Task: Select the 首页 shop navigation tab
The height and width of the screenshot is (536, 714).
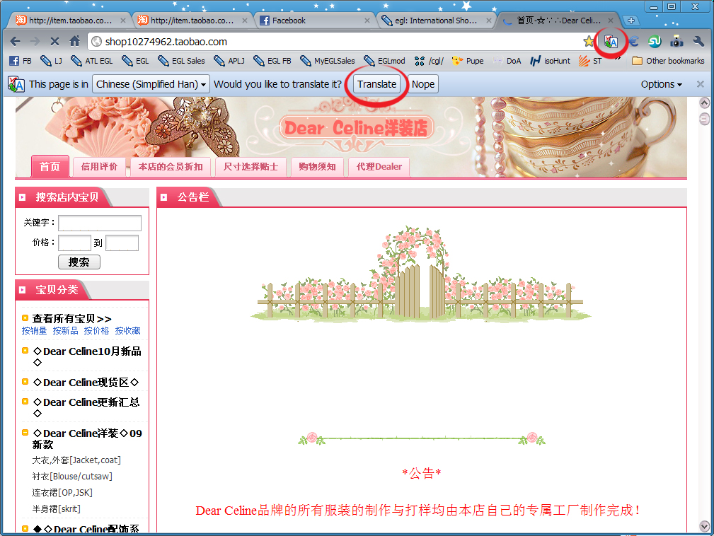Action: [50, 167]
